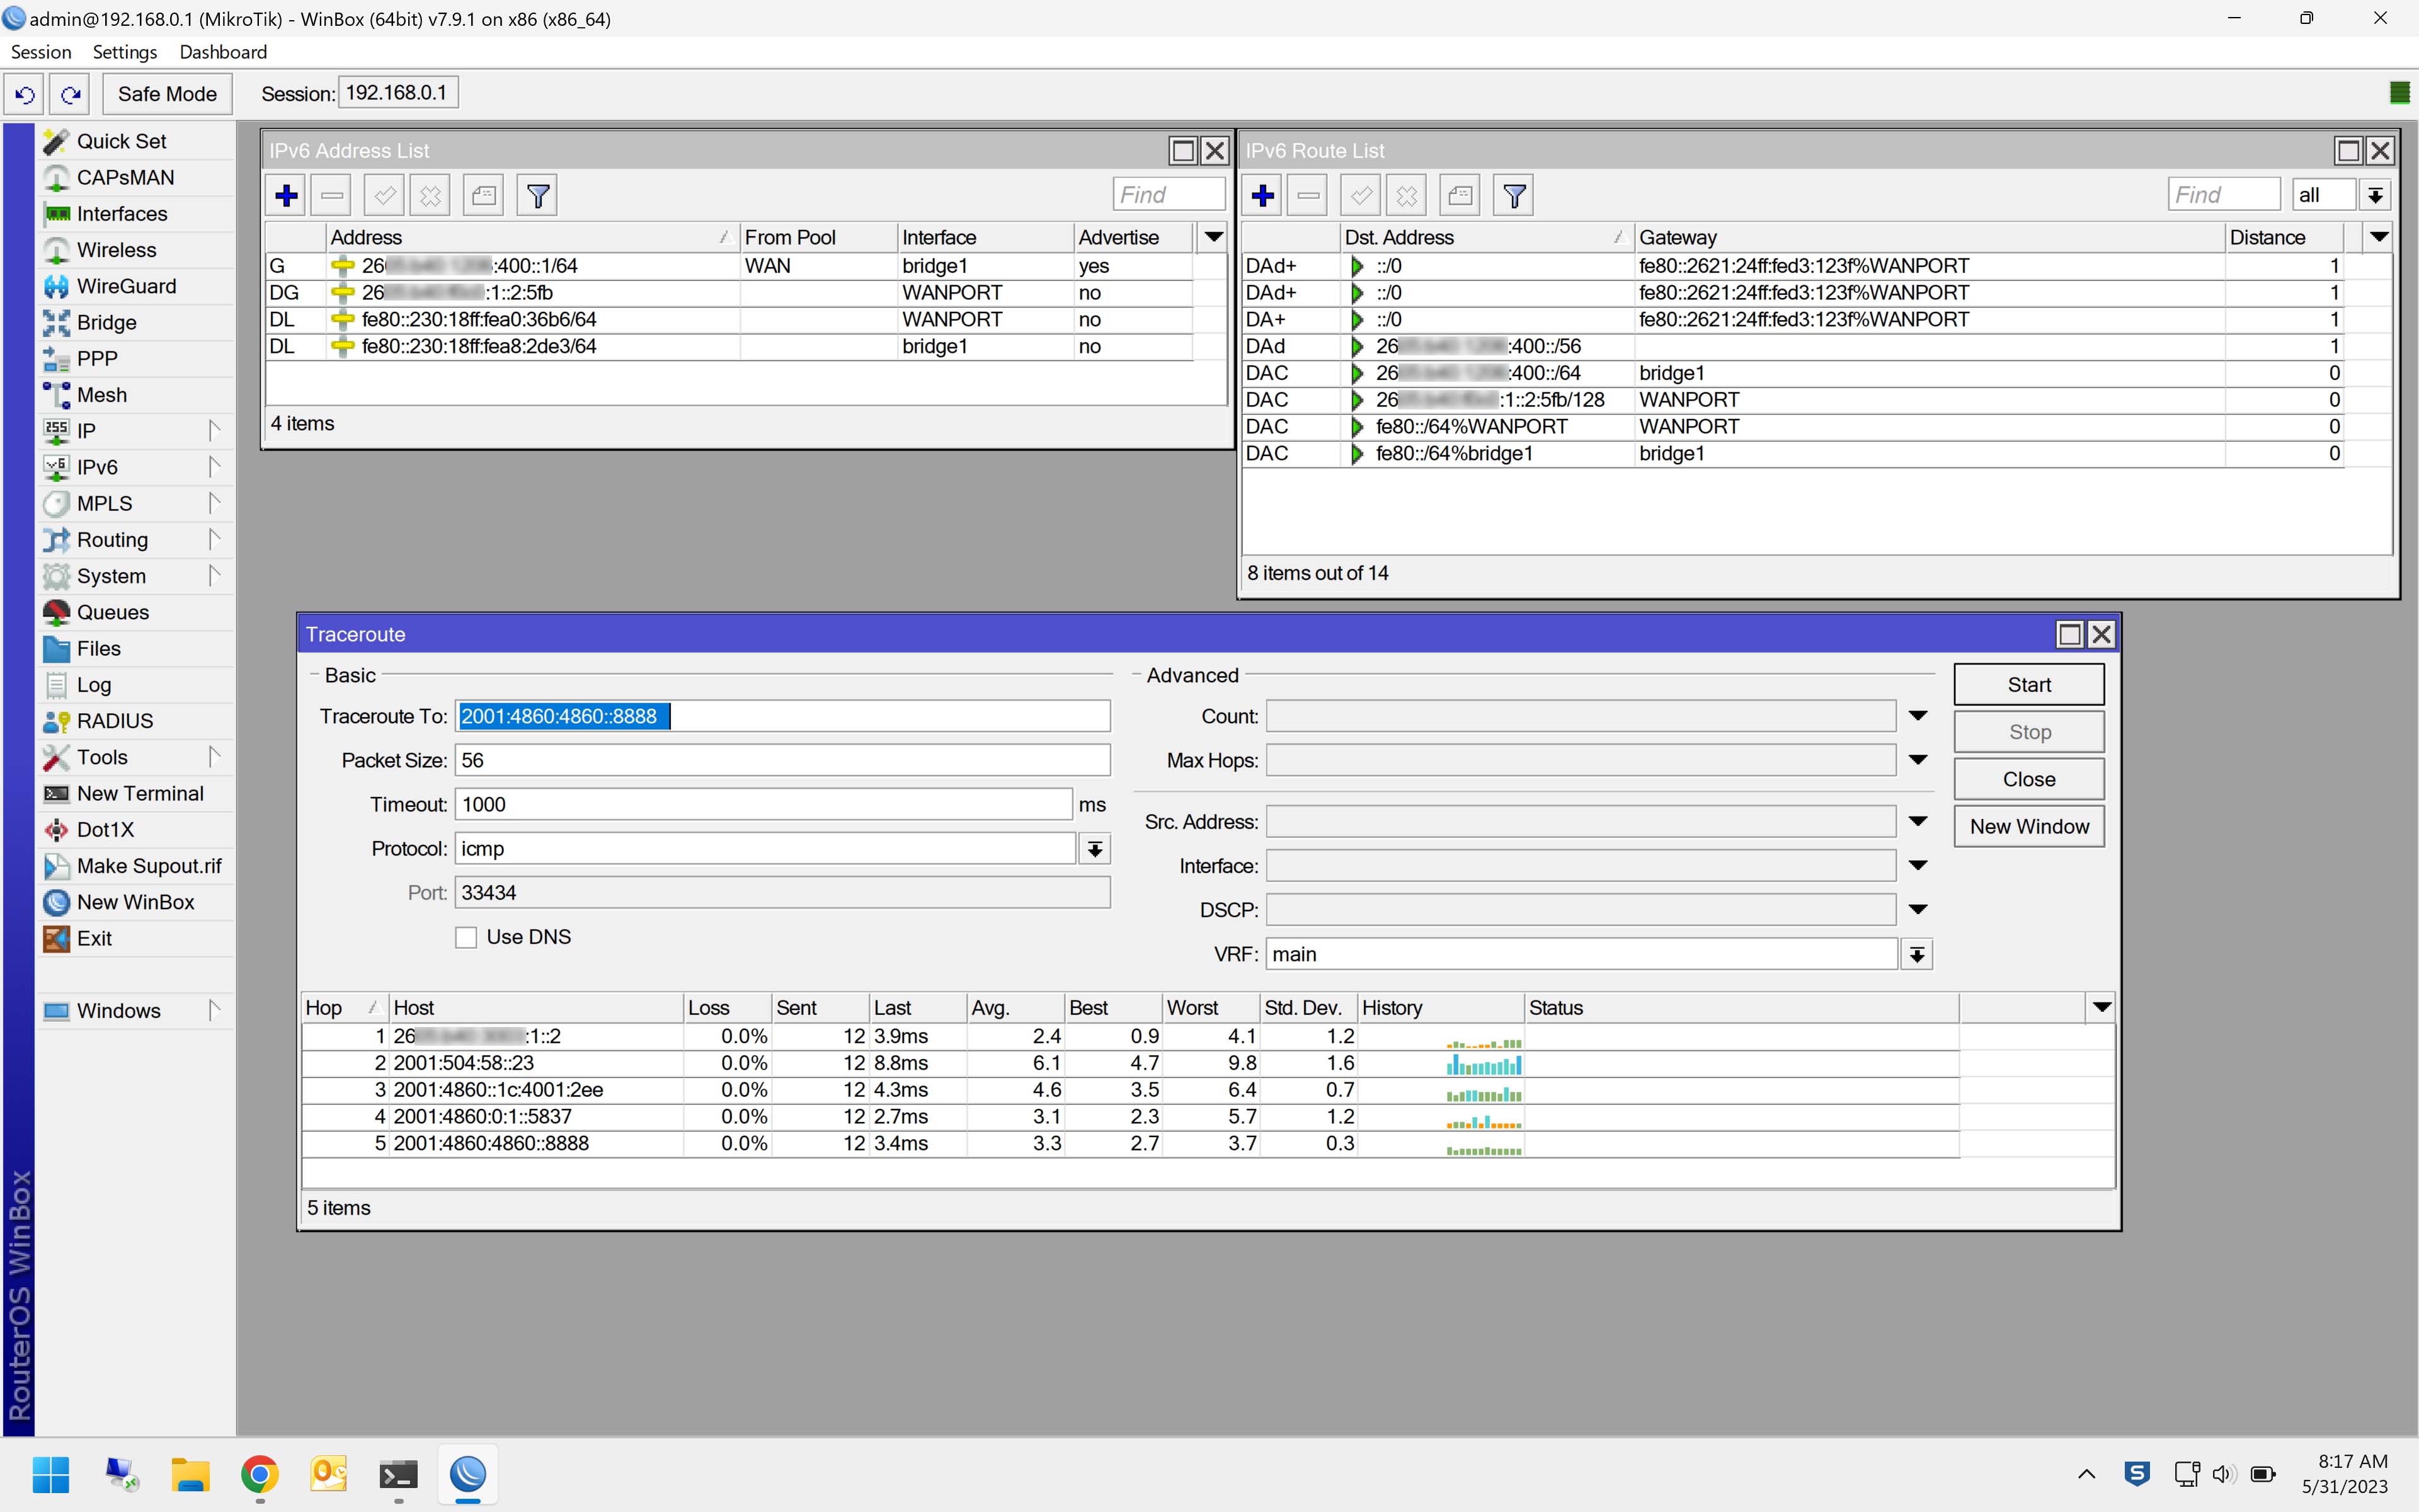Expand the Count field in Advanced section

(1917, 716)
